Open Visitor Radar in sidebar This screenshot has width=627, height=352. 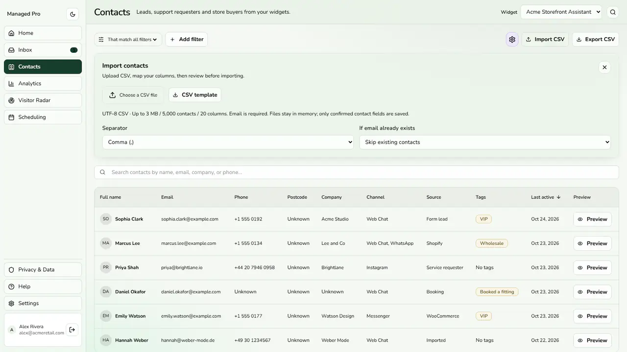pos(43,100)
